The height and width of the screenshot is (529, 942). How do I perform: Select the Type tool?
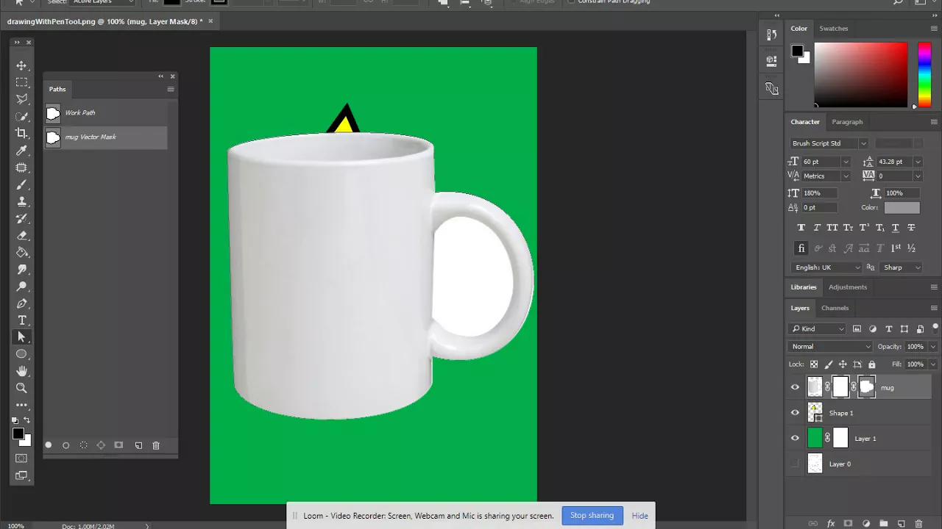(21, 320)
